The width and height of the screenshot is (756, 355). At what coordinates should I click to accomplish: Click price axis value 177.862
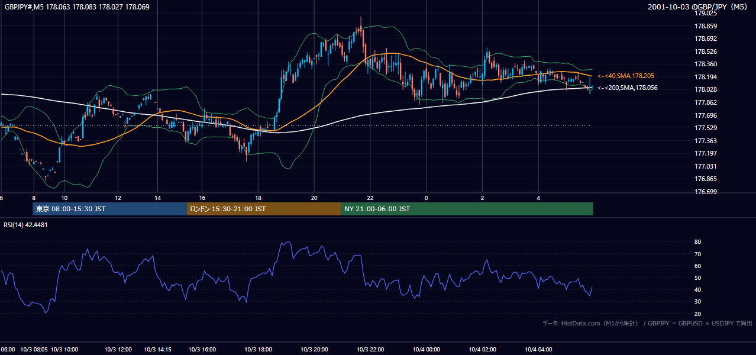[x=706, y=102]
